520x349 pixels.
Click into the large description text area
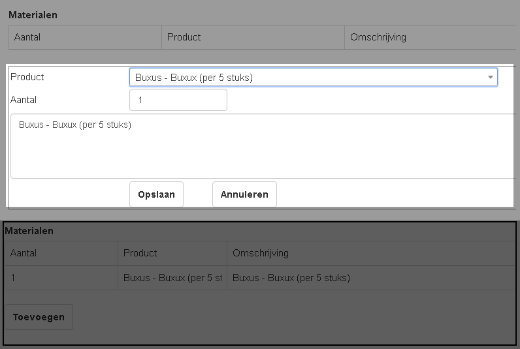click(261, 147)
